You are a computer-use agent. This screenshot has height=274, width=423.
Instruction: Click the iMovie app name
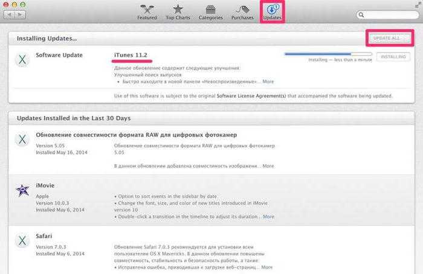(45, 185)
